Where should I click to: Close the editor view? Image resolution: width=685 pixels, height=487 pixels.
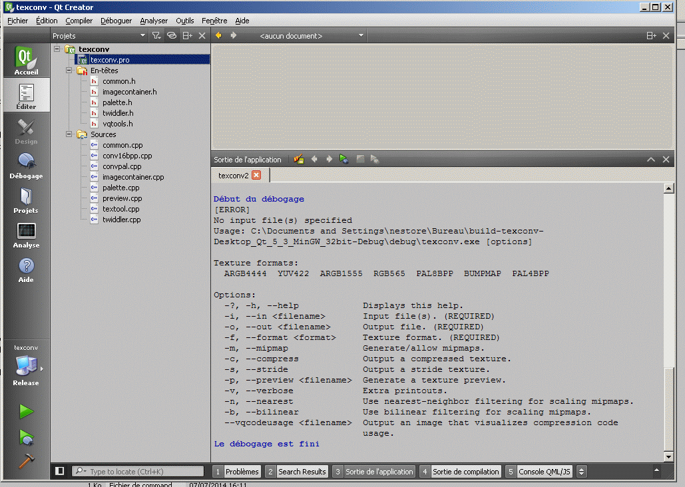click(666, 36)
